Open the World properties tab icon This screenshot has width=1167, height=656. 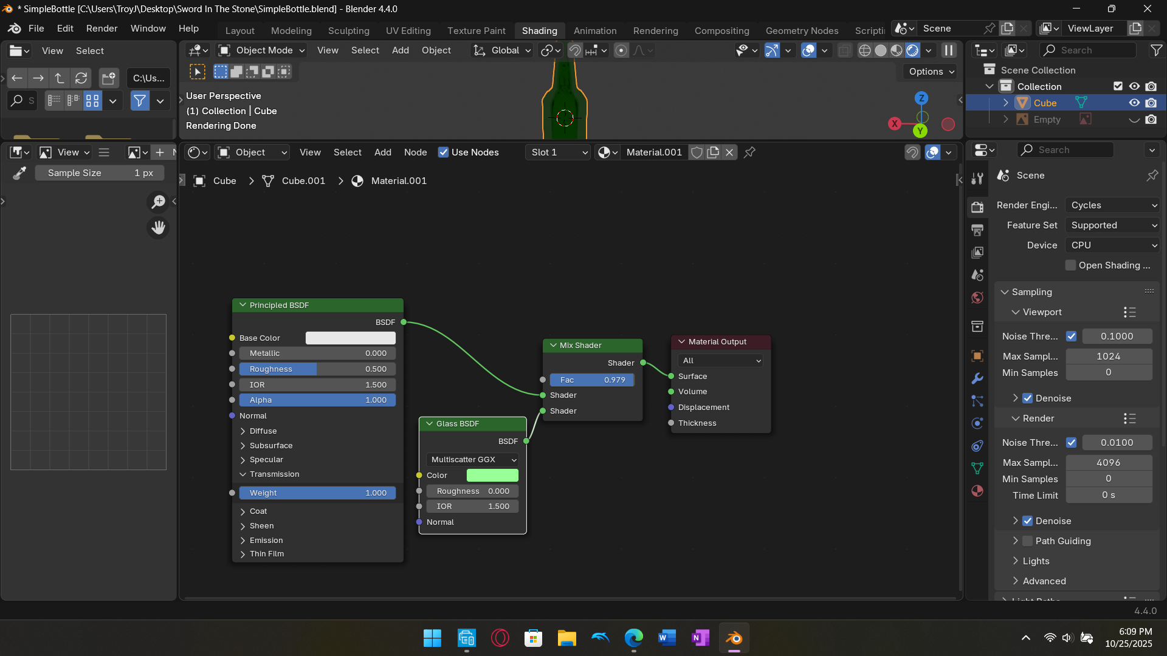977,298
